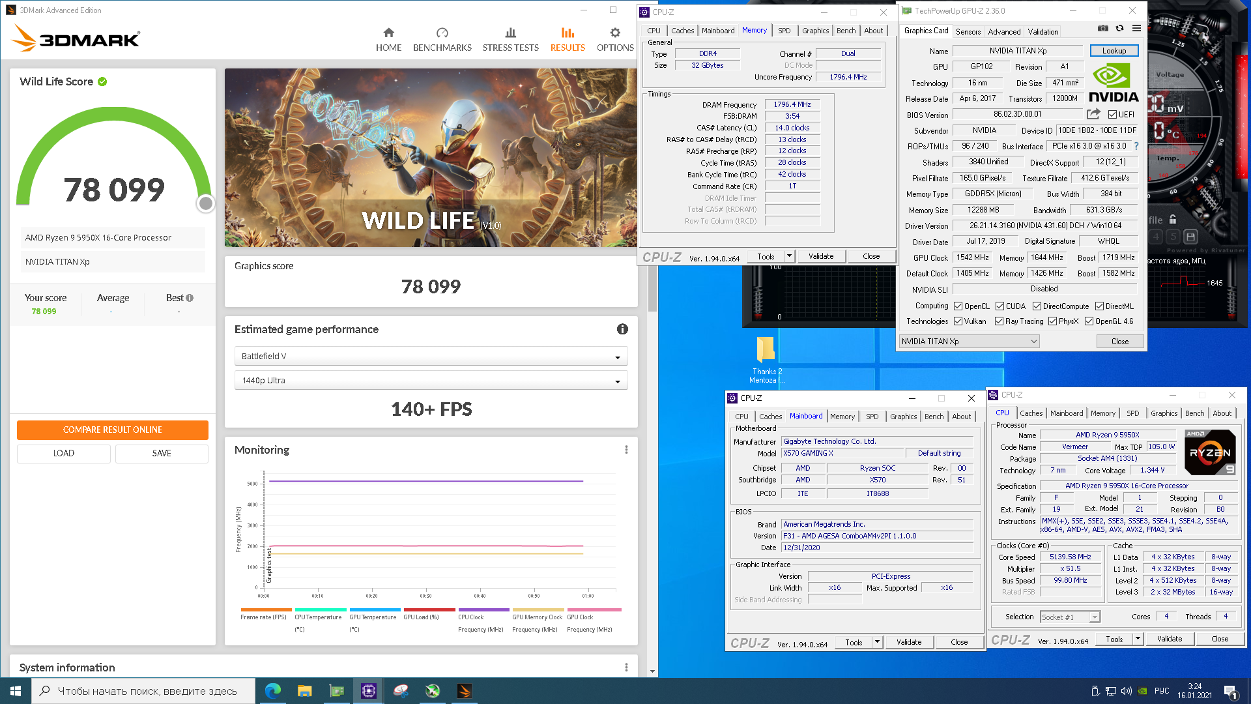The height and width of the screenshot is (704, 1251).
Task: Open the Socket #1 selection dropdown in CPU-Z
Action: [1070, 617]
